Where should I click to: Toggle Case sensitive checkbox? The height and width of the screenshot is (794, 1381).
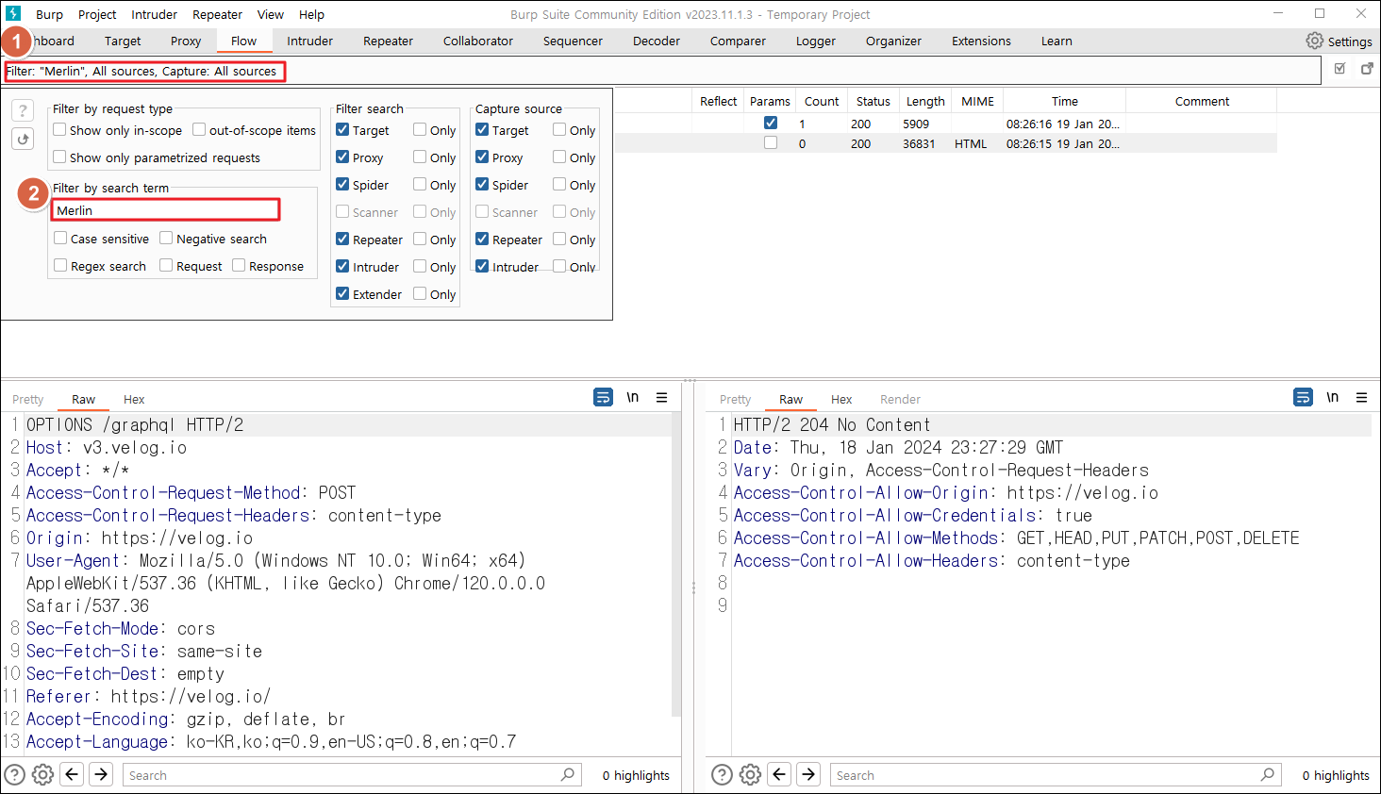pyautogui.click(x=60, y=238)
